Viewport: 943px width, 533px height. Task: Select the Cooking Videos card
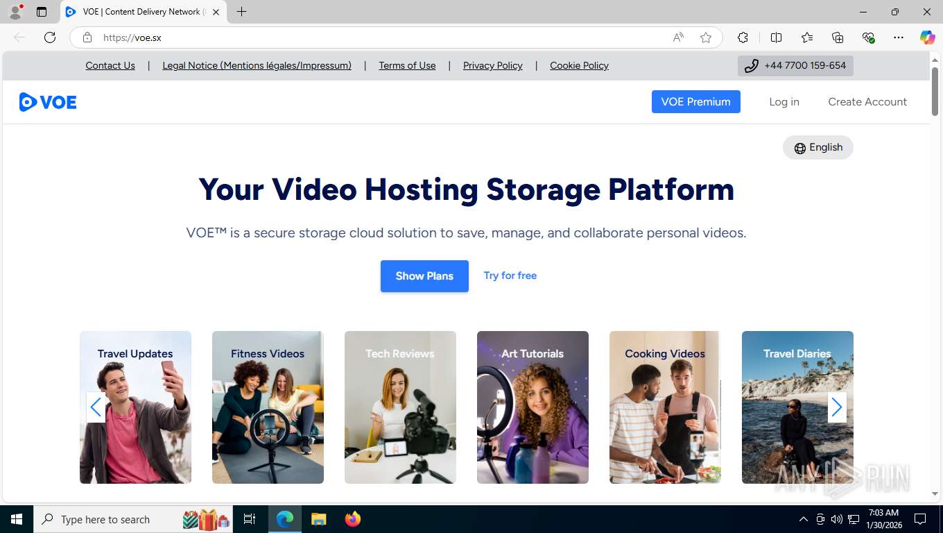(x=665, y=407)
